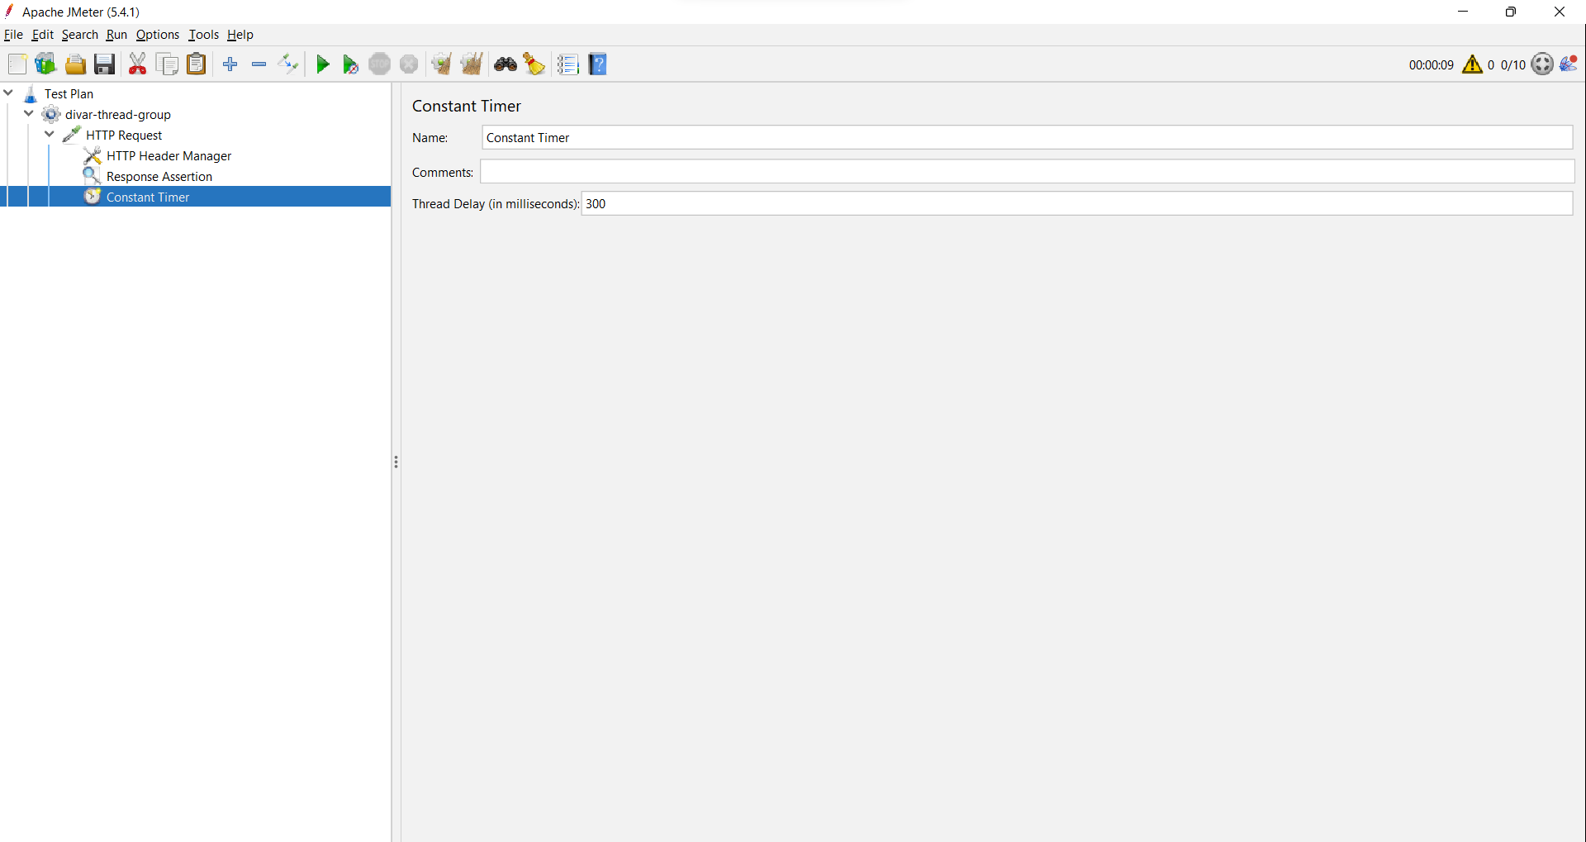Click Start no pauses icon
The width and height of the screenshot is (1586, 842).
tap(351, 64)
